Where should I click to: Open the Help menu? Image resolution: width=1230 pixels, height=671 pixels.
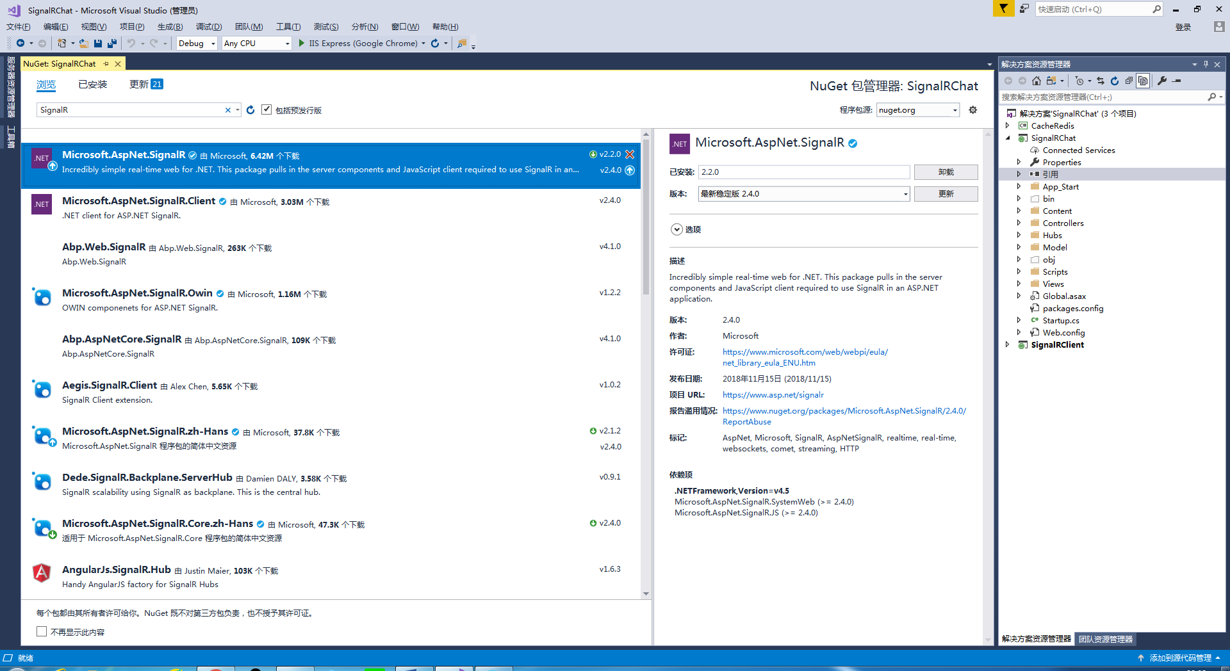445,26
